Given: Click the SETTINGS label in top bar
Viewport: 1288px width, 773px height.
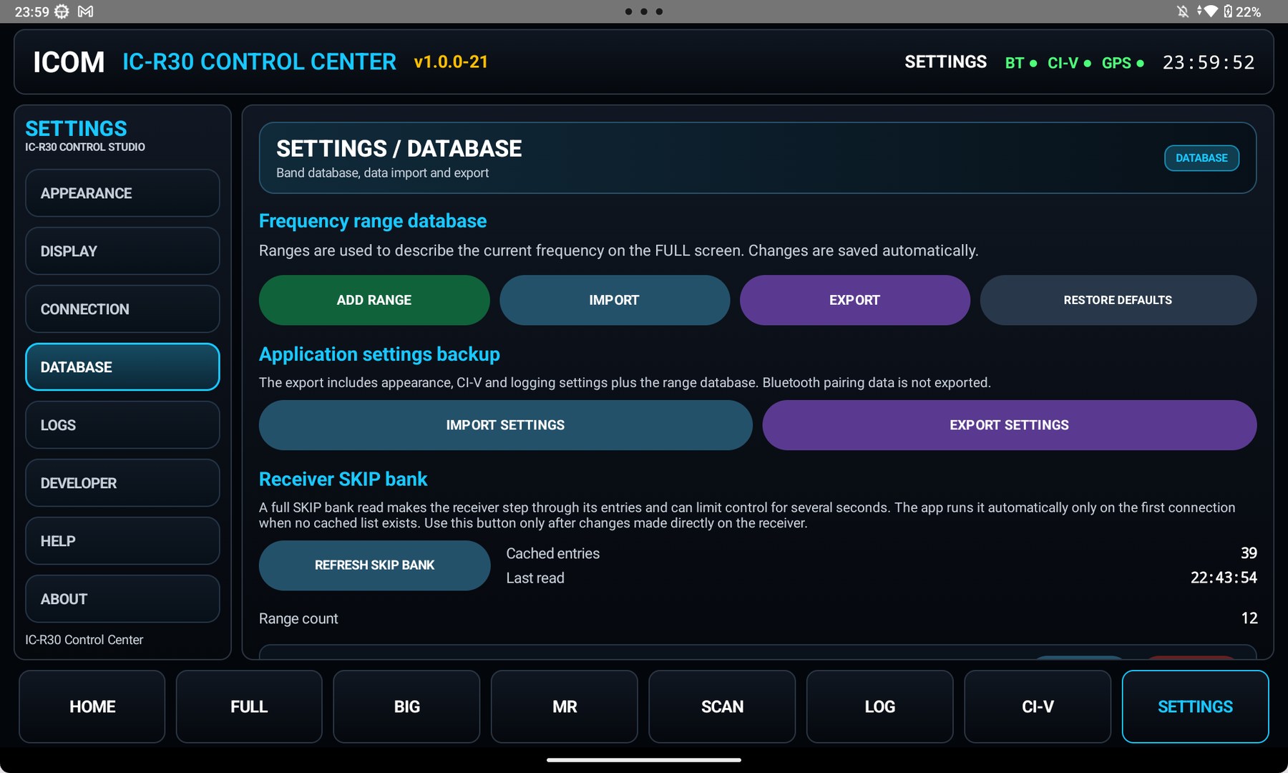Looking at the screenshot, I should coord(945,62).
